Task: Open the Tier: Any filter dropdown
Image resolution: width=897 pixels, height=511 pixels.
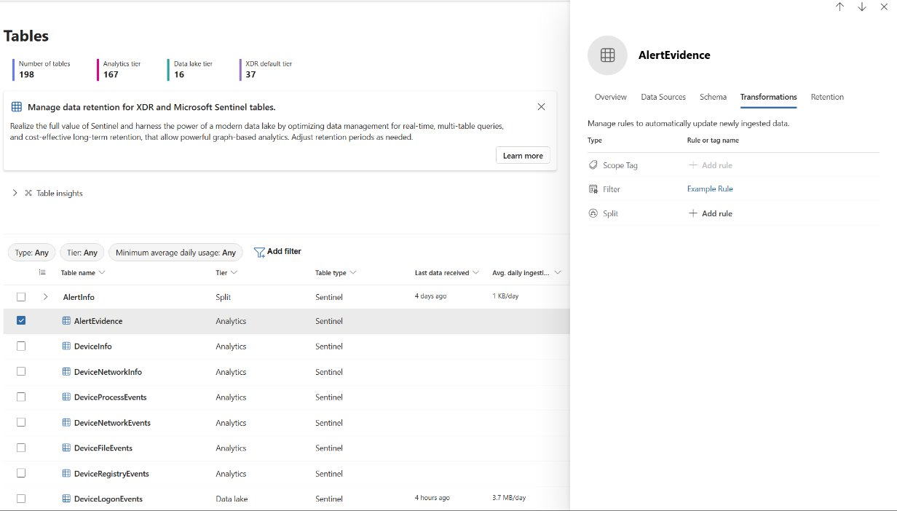Action: (x=82, y=253)
